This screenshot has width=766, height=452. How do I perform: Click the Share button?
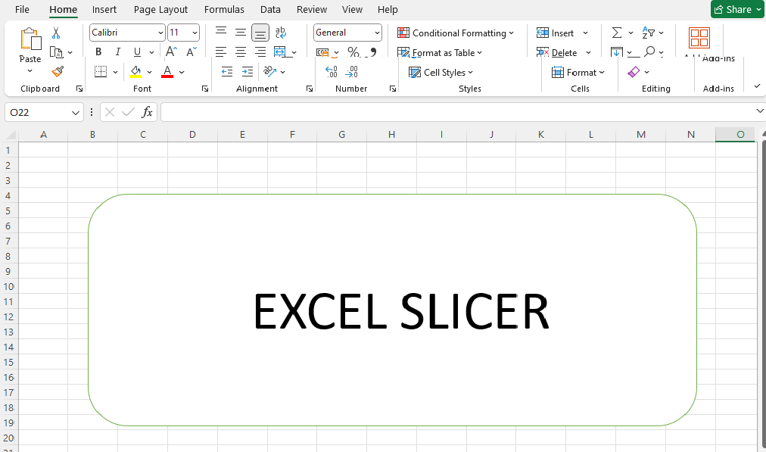click(732, 9)
